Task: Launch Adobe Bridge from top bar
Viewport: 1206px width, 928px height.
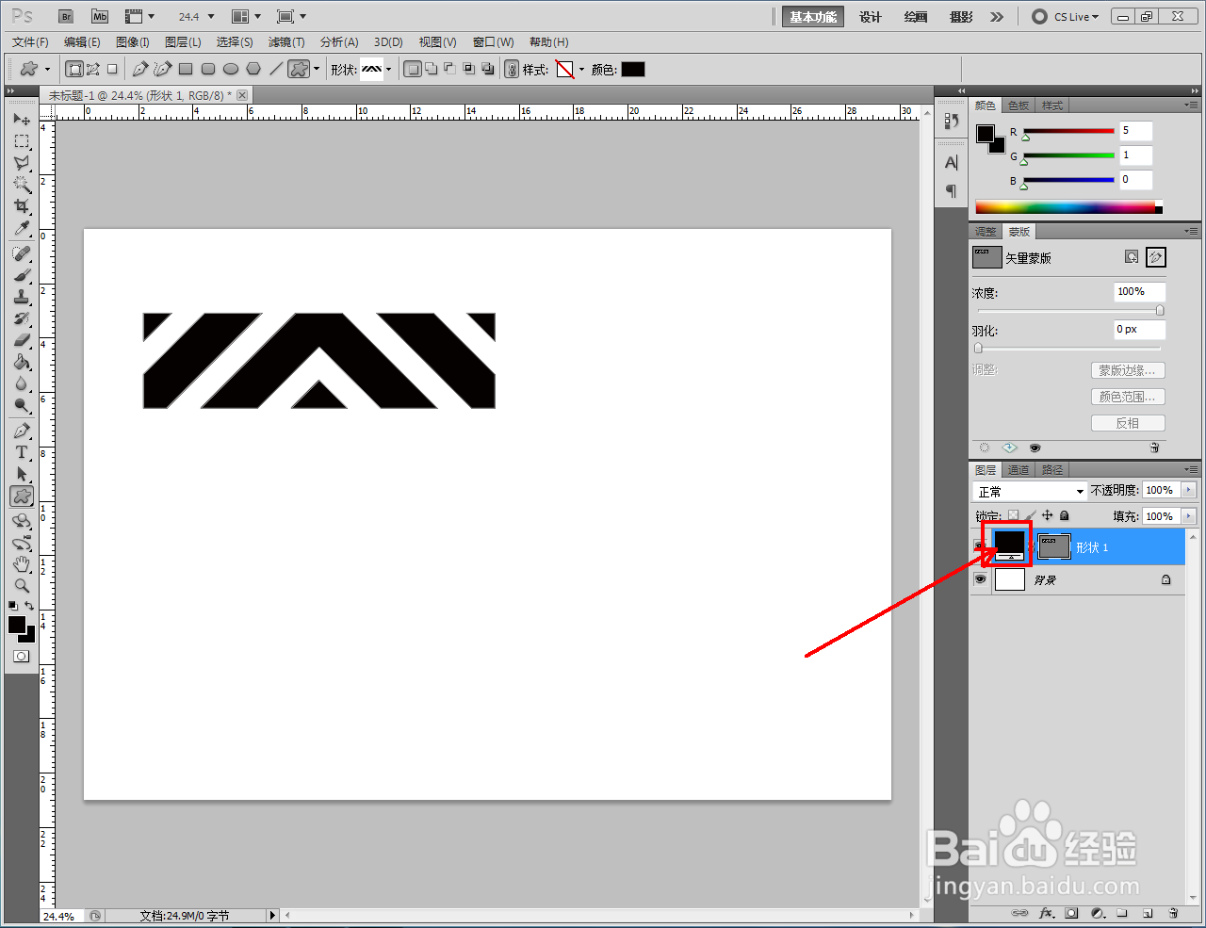Action: pos(65,17)
